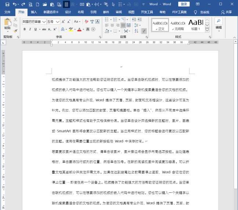Screen dimensions: 238x210
Task: Save the document from quick access toolbar
Action: (7, 4)
